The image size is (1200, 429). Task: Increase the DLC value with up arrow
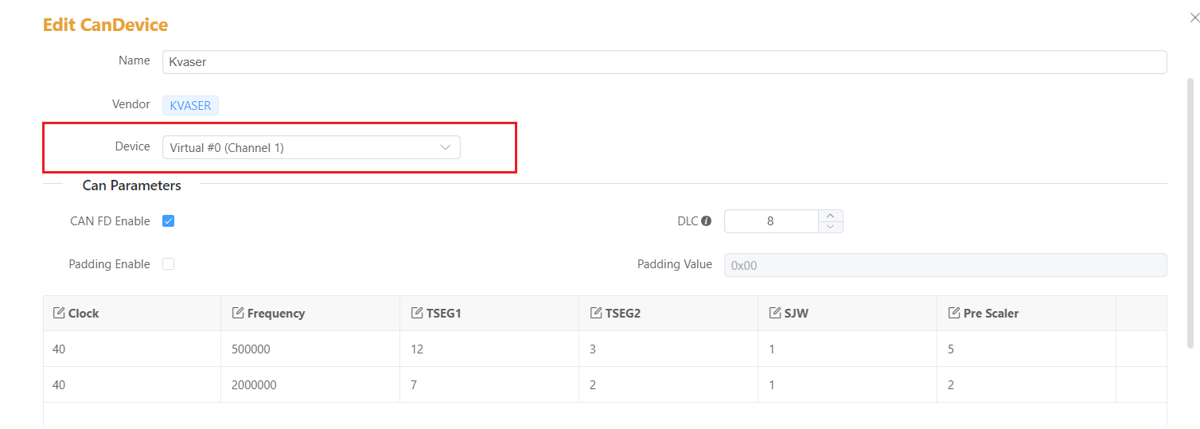831,216
